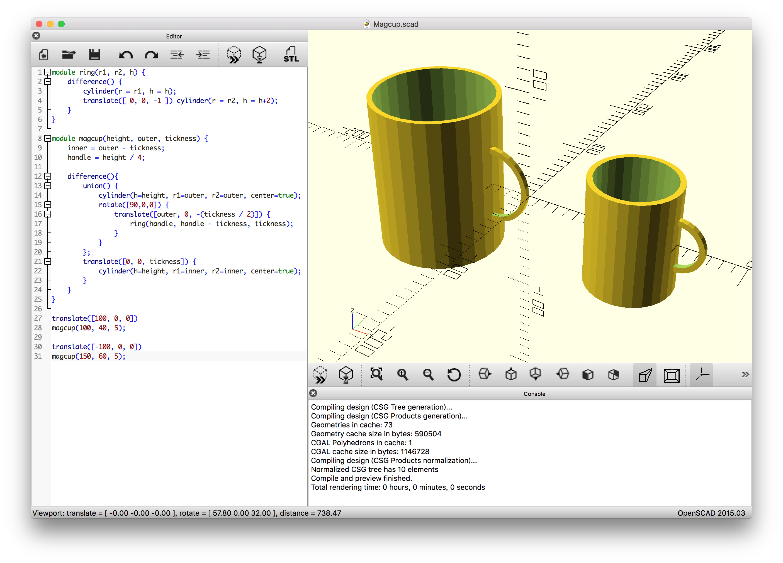Zoom out of the 3D view

pyautogui.click(x=428, y=374)
